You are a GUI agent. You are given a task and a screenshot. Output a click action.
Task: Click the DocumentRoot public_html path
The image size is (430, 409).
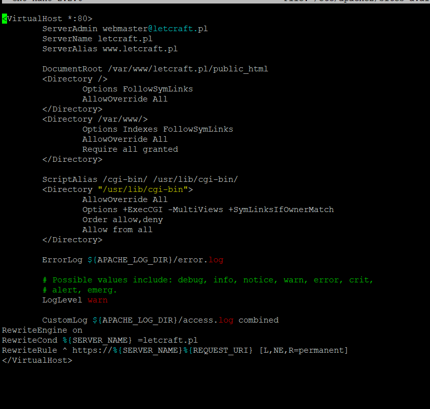[x=188, y=69]
